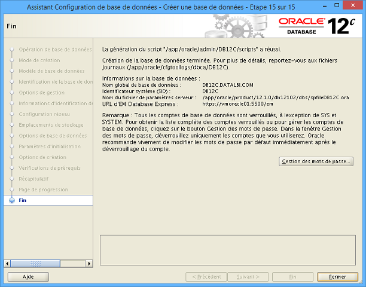
Task: Select Modèle de base de données step
Action: click(x=51, y=71)
